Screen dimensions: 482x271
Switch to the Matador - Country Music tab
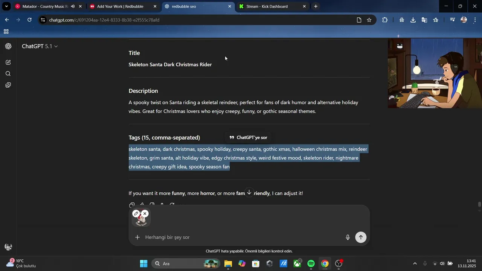click(45, 6)
